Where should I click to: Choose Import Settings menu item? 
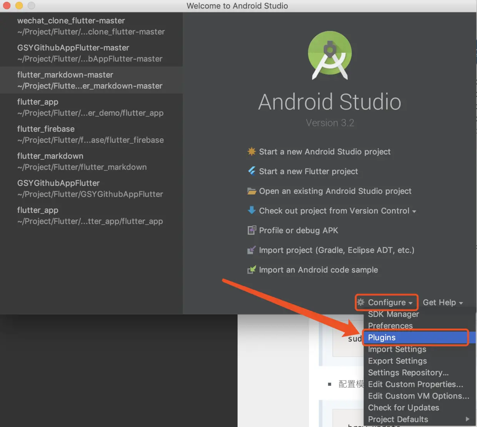click(x=420, y=349)
